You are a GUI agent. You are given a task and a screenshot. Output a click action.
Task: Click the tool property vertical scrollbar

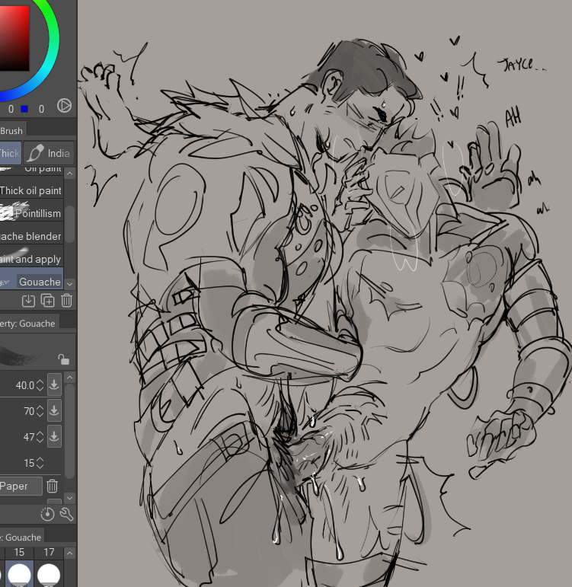coord(69,431)
